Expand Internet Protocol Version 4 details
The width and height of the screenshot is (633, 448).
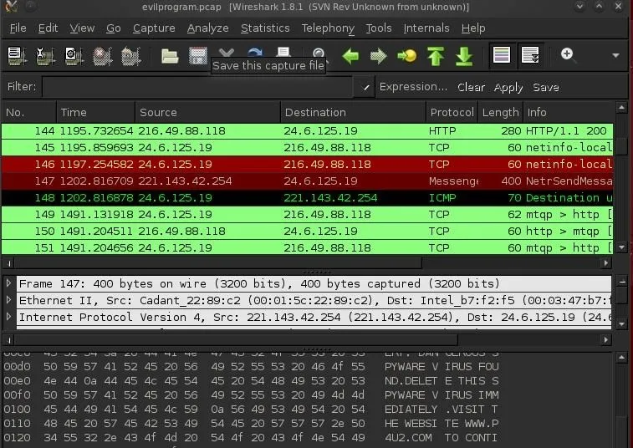8,317
